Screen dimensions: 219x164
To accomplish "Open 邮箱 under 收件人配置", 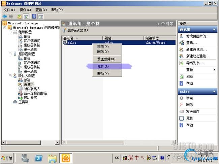I will [x=27, y=80].
